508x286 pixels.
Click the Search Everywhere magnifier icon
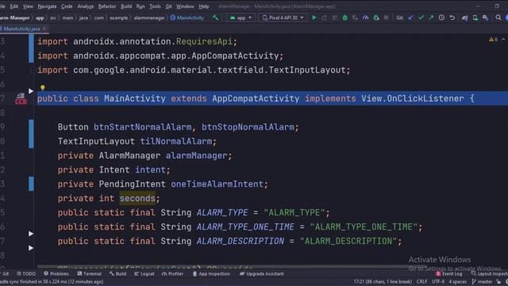click(x=498, y=17)
